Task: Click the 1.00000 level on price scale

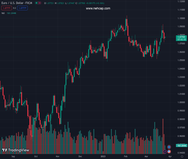Action: (x=181, y=102)
